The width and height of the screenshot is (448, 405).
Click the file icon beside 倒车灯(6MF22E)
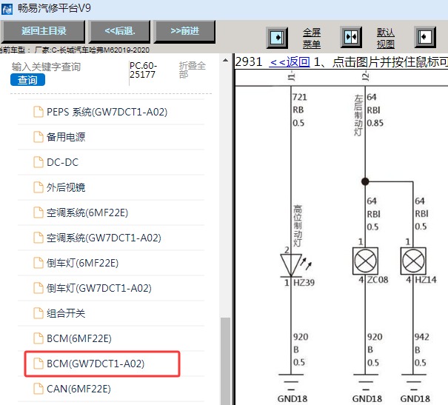pyautogui.click(x=39, y=263)
